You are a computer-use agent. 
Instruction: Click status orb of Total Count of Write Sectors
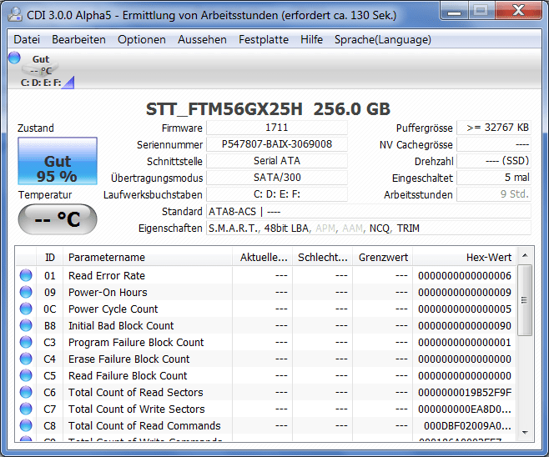click(26, 409)
